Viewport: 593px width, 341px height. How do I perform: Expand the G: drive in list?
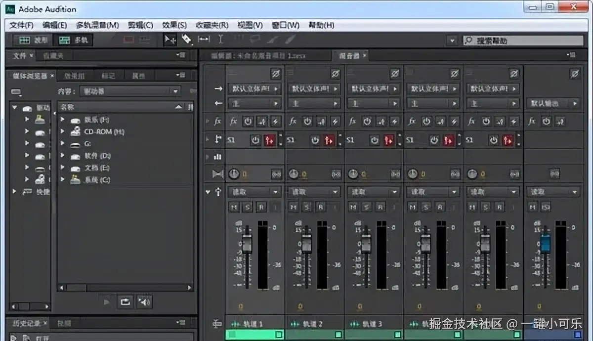coord(63,144)
